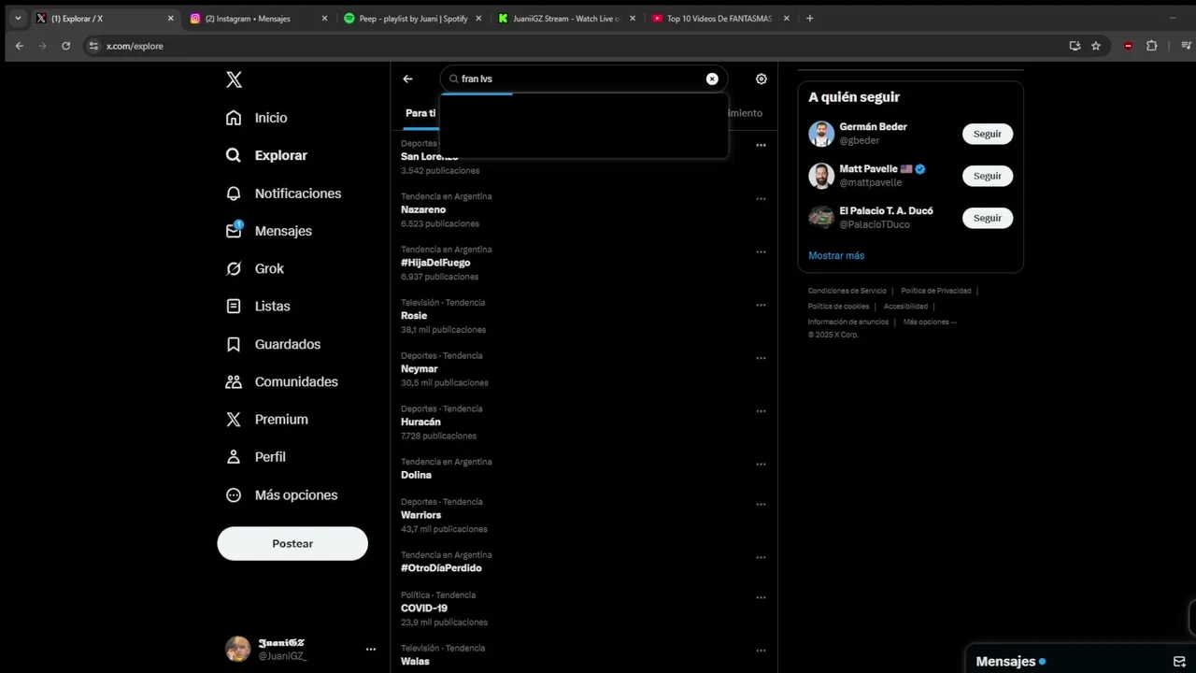Open the Accesibilidad footer link
1196x673 pixels.
905,307
